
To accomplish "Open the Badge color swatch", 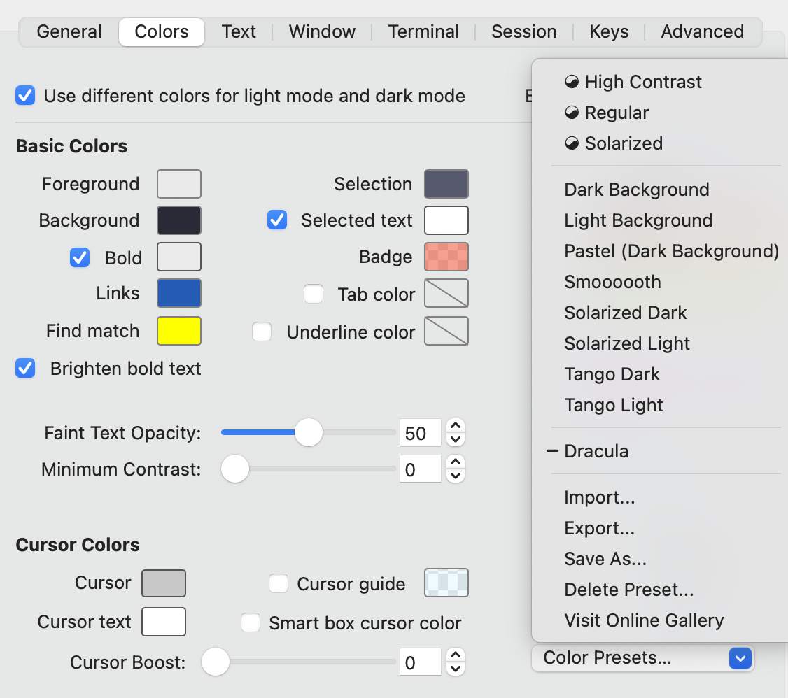I will (446, 257).
